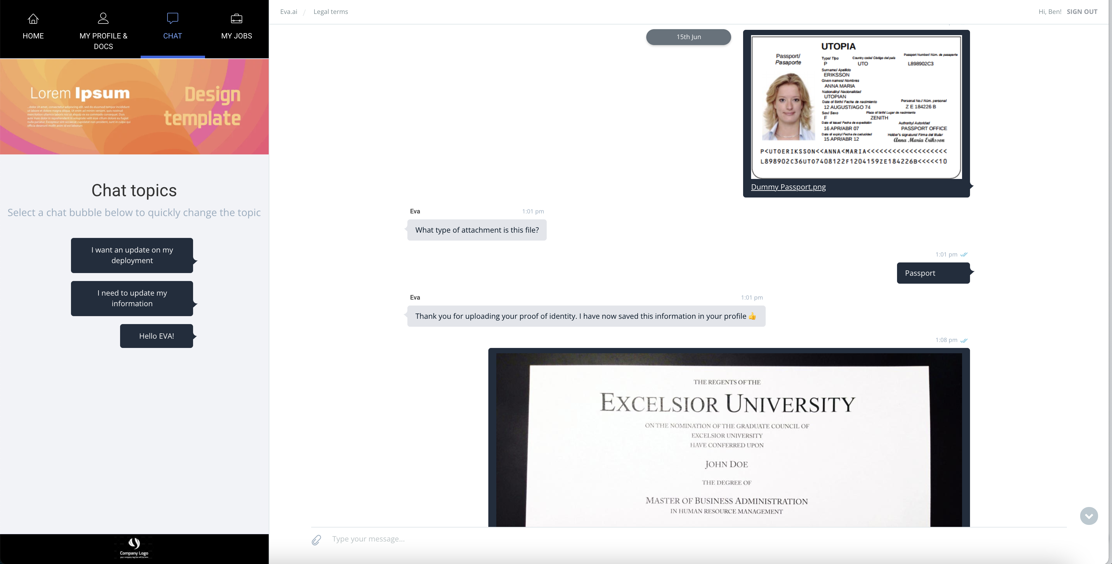The height and width of the screenshot is (564, 1112).
Task: Click SIGN OUT in top right
Action: click(x=1081, y=12)
